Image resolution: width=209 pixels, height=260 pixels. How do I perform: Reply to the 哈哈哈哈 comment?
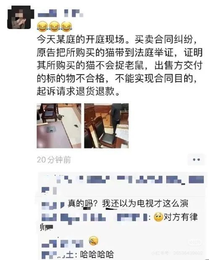coord(97,255)
